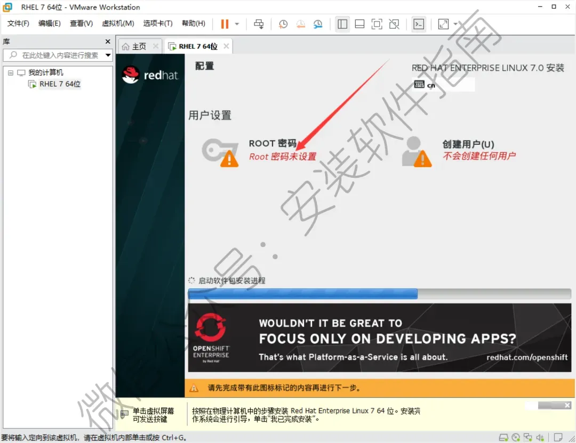576x443 pixels.
Task: Click the sound card status bar icon
Action: (540, 438)
